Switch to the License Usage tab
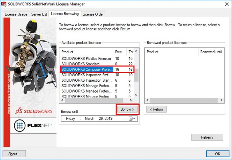The height and width of the screenshot is (160, 232). (16, 14)
